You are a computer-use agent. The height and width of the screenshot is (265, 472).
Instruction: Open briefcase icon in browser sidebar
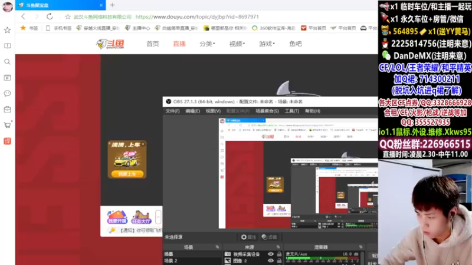coord(7,110)
